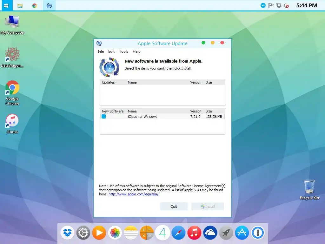Click the orange window control dot
Screen dimensions: 325x244
coord(213,43)
